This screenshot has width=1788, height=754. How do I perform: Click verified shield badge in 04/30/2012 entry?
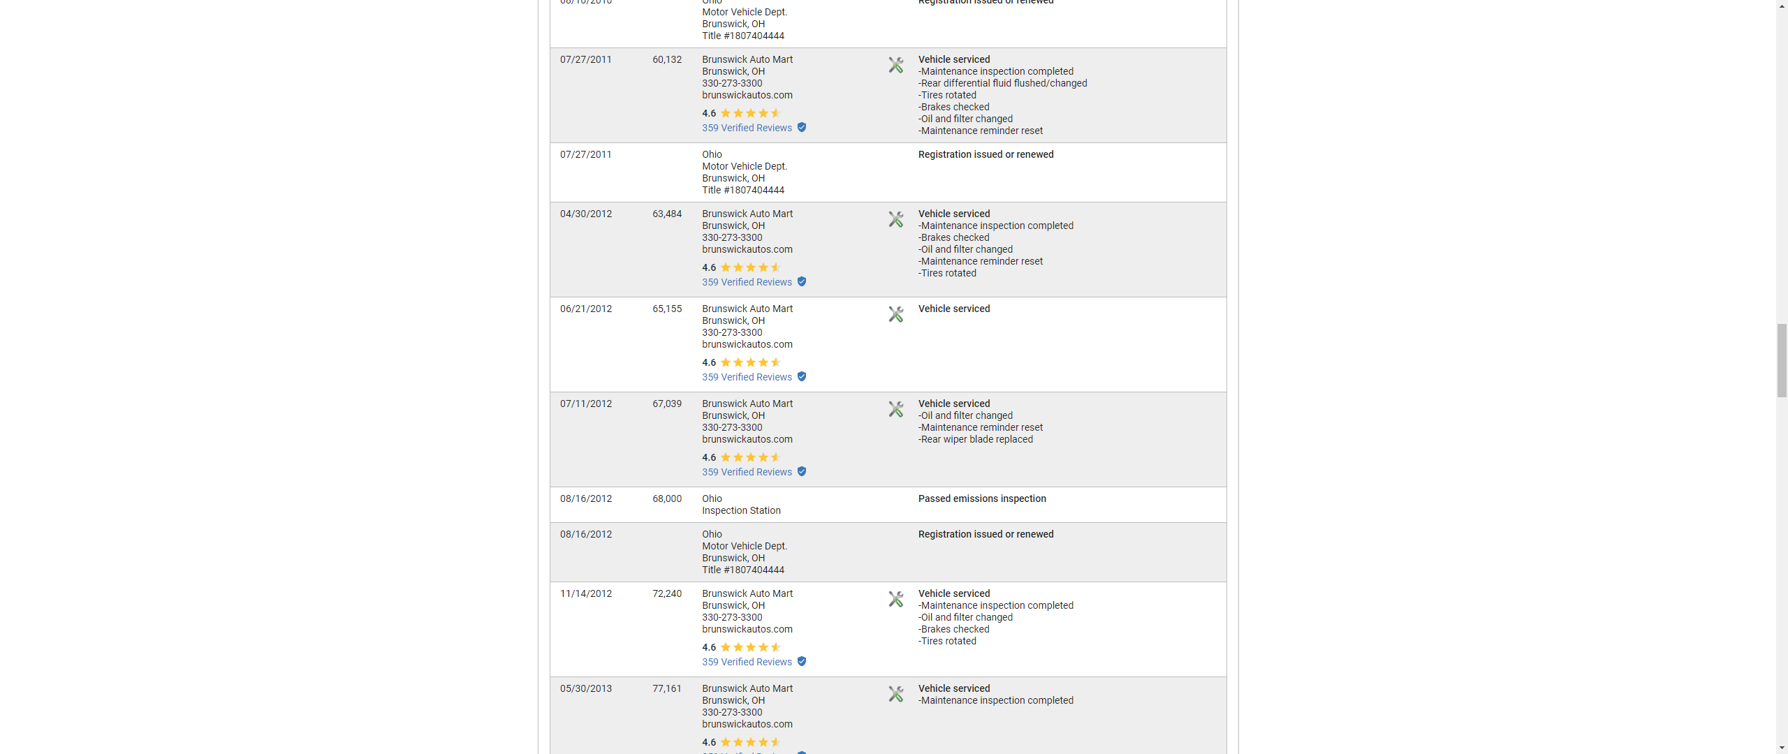[x=802, y=282]
